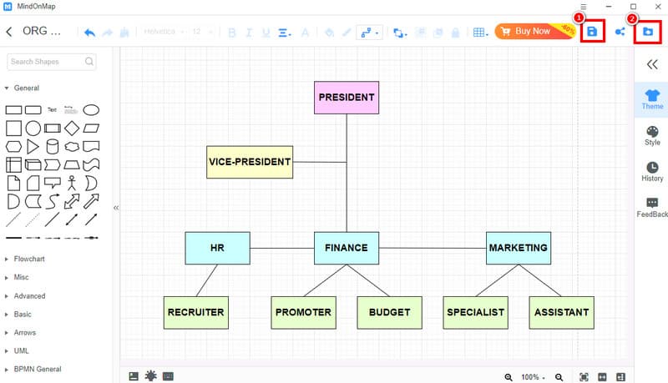Select the cube shape
The width and height of the screenshot is (668, 383).
point(33,164)
